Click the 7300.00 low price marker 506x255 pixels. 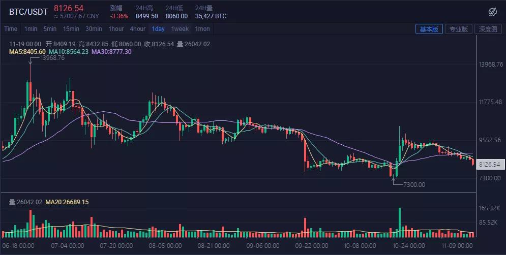pos(413,184)
